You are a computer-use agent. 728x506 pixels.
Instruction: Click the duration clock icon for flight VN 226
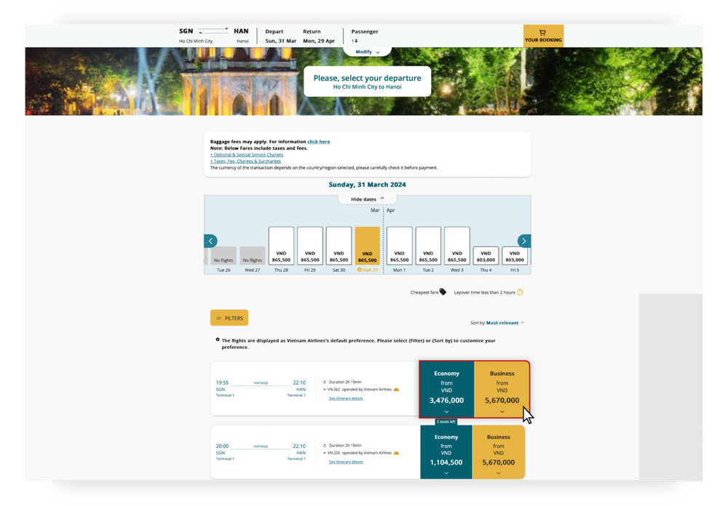pyautogui.click(x=325, y=446)
